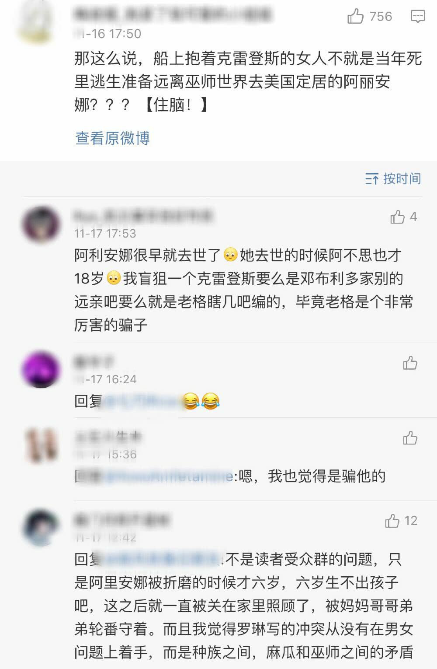Viewport: 437px width, 669px height.
Task: Tap the mentioned user in the 12-like reply
Action: pyautogui.click(x=163, y=559)
